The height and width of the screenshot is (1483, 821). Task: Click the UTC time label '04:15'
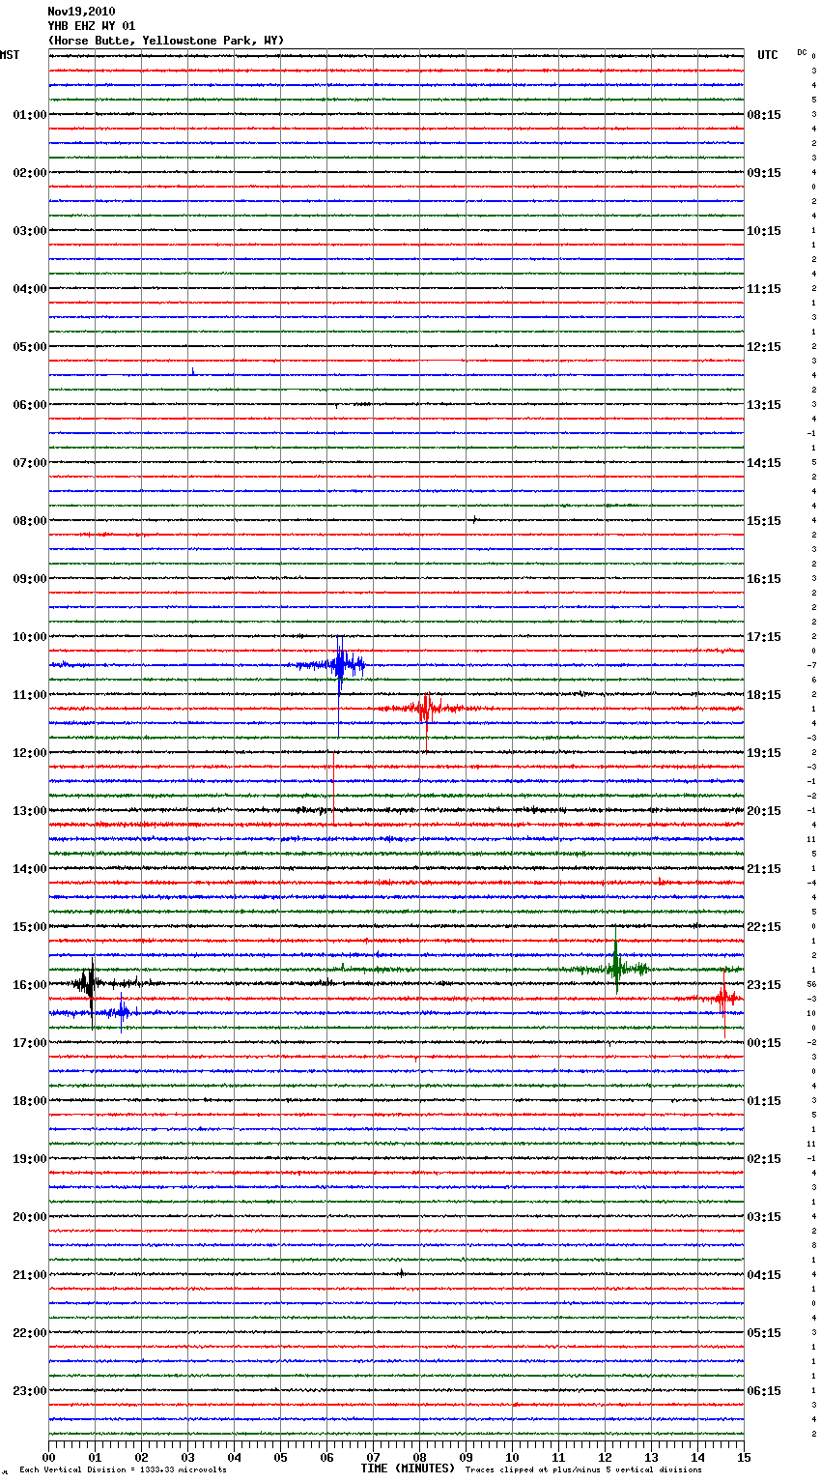tap(764, 1275)
